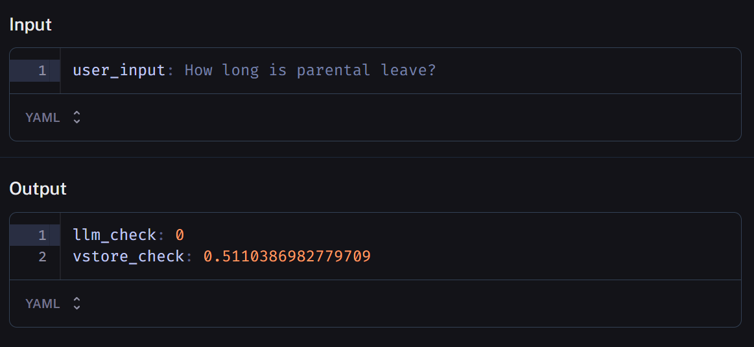
Task: Click the Output section heading
Action: click(38, 189)
